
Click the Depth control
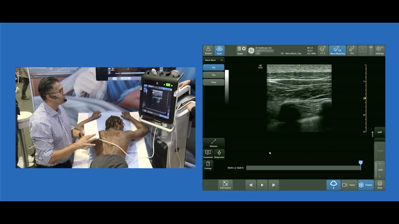point(380,151)
